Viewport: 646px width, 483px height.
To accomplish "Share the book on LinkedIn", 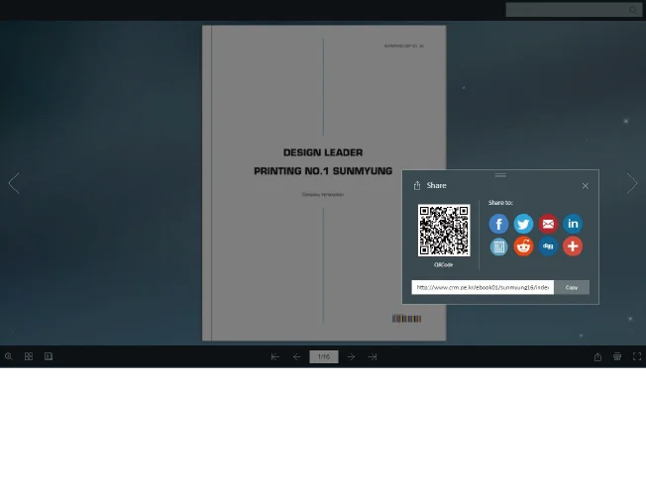I will 573,224.
